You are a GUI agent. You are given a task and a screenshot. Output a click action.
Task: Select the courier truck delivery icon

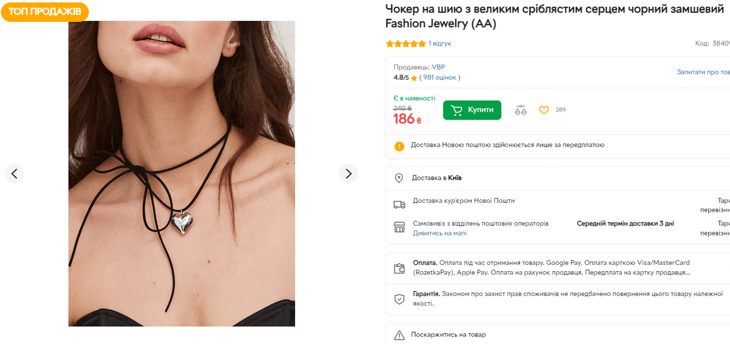(x=399, y=204)
